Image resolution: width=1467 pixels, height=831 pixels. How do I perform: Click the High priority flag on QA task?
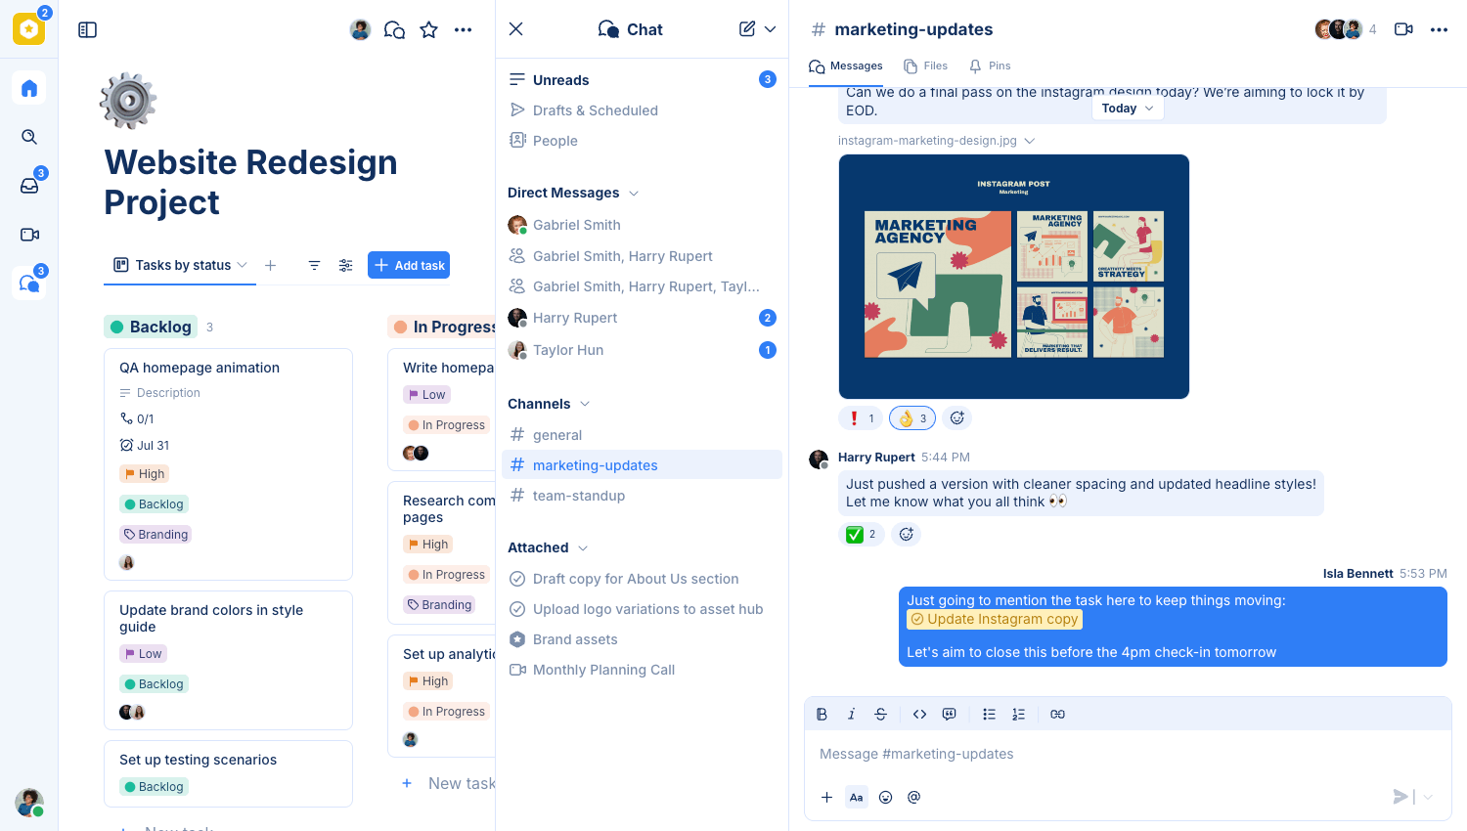[x=144, y=474]
